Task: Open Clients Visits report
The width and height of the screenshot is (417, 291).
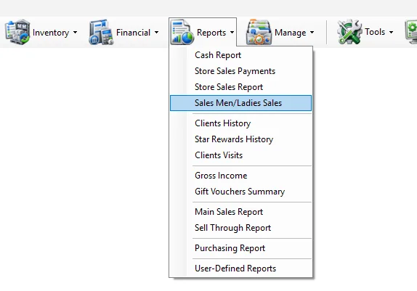Action: 240,155
